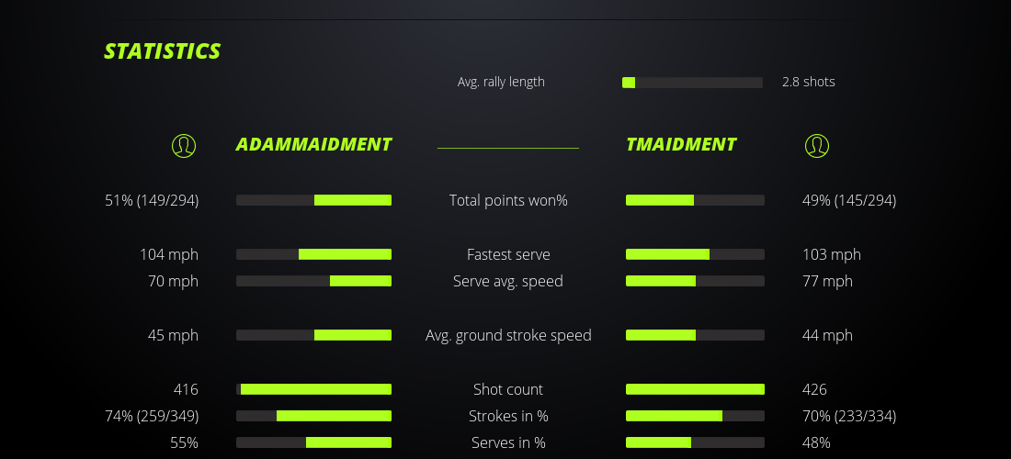Click TMAIDMENT's player profile icon
The width and height of the screenshot is (1011, 459).
click(x=816, y=145)
